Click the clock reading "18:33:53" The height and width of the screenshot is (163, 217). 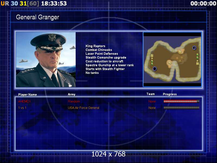click(x=54, y=4)
